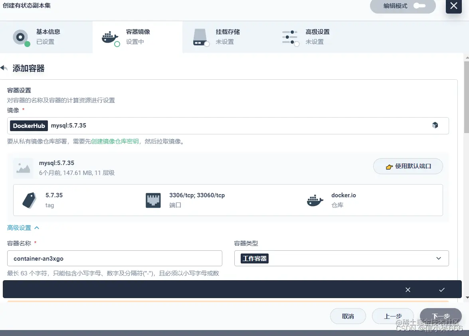Click the vertical scrollbar thumb

pyautogui.click(x=467, y=97)
